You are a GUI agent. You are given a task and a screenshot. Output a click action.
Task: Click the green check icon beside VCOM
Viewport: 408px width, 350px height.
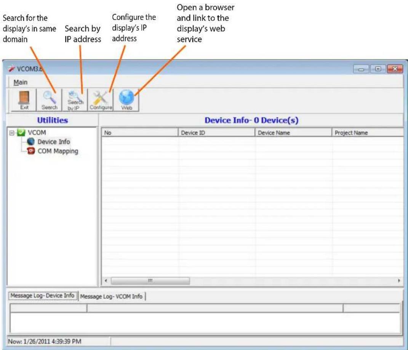[x=21, y=132]
